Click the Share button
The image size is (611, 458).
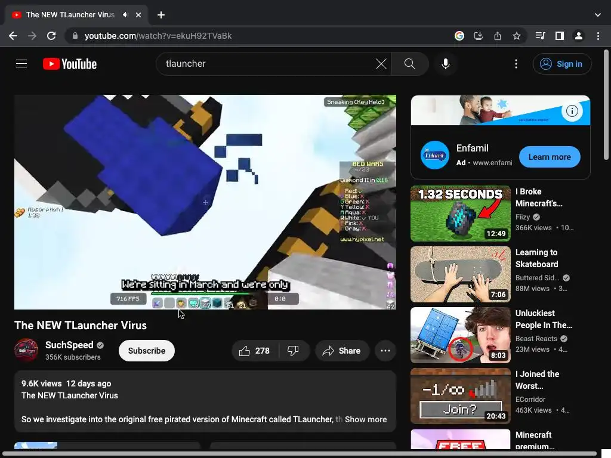342,351
